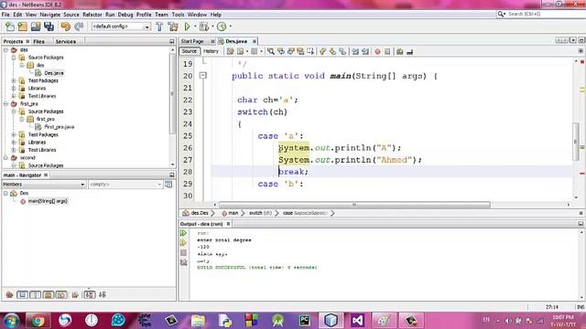Close the Des.java editor tab
Screen dimensions: 586x329
coord(255,41)
